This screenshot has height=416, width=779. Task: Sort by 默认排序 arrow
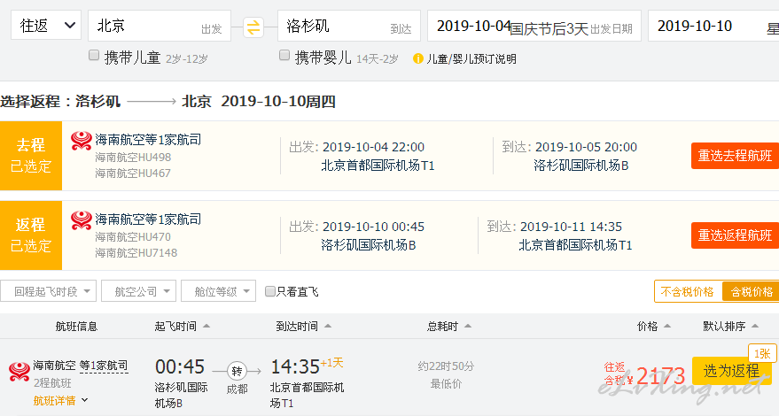(x=755, y=326)
